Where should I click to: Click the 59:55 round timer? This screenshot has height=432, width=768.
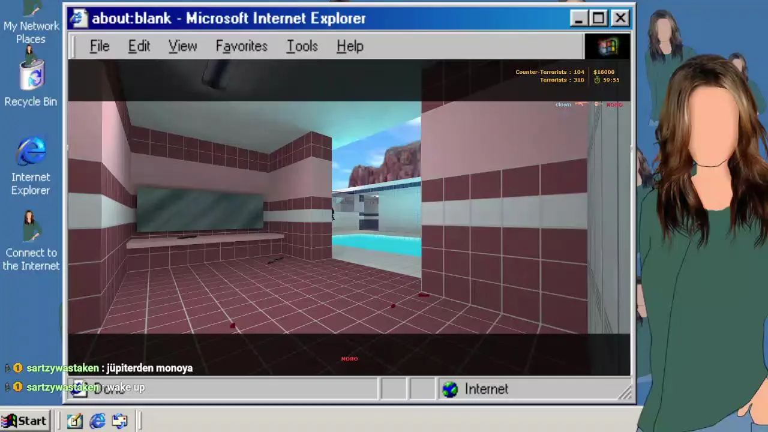[607, 80]
